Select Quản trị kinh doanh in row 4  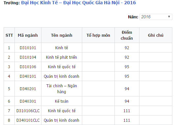[62, 76]
